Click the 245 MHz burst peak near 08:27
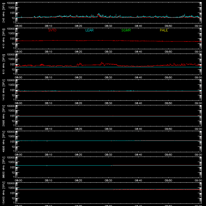 (99, 14)
